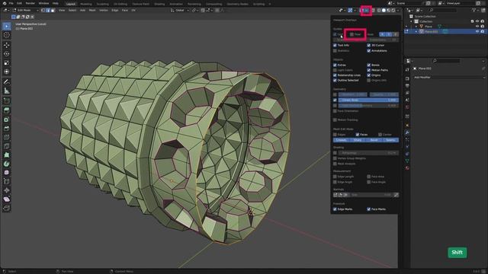Click Sharp edge overlay button
The width and height of the screenshot is (488, 274).
click(x=358, y=140)
